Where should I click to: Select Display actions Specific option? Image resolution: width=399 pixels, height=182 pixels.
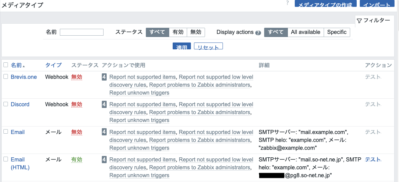[x=337, y=32]
